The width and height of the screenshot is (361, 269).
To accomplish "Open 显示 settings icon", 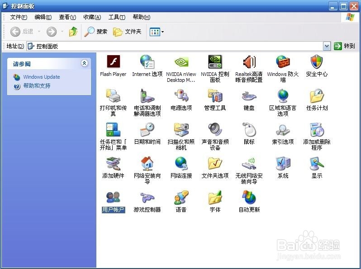I will pyautogui.click(x=317, y=163).
